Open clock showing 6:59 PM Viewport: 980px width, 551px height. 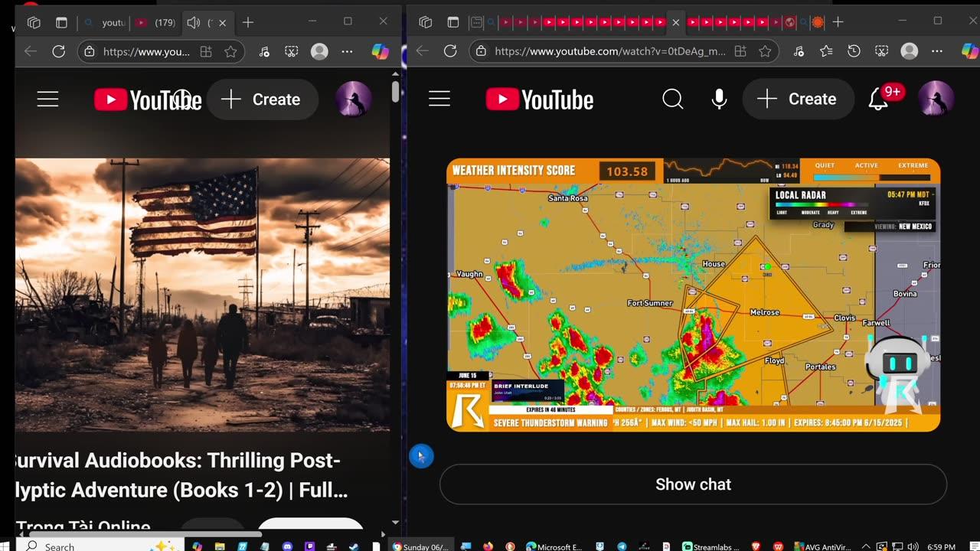[940, 546]
